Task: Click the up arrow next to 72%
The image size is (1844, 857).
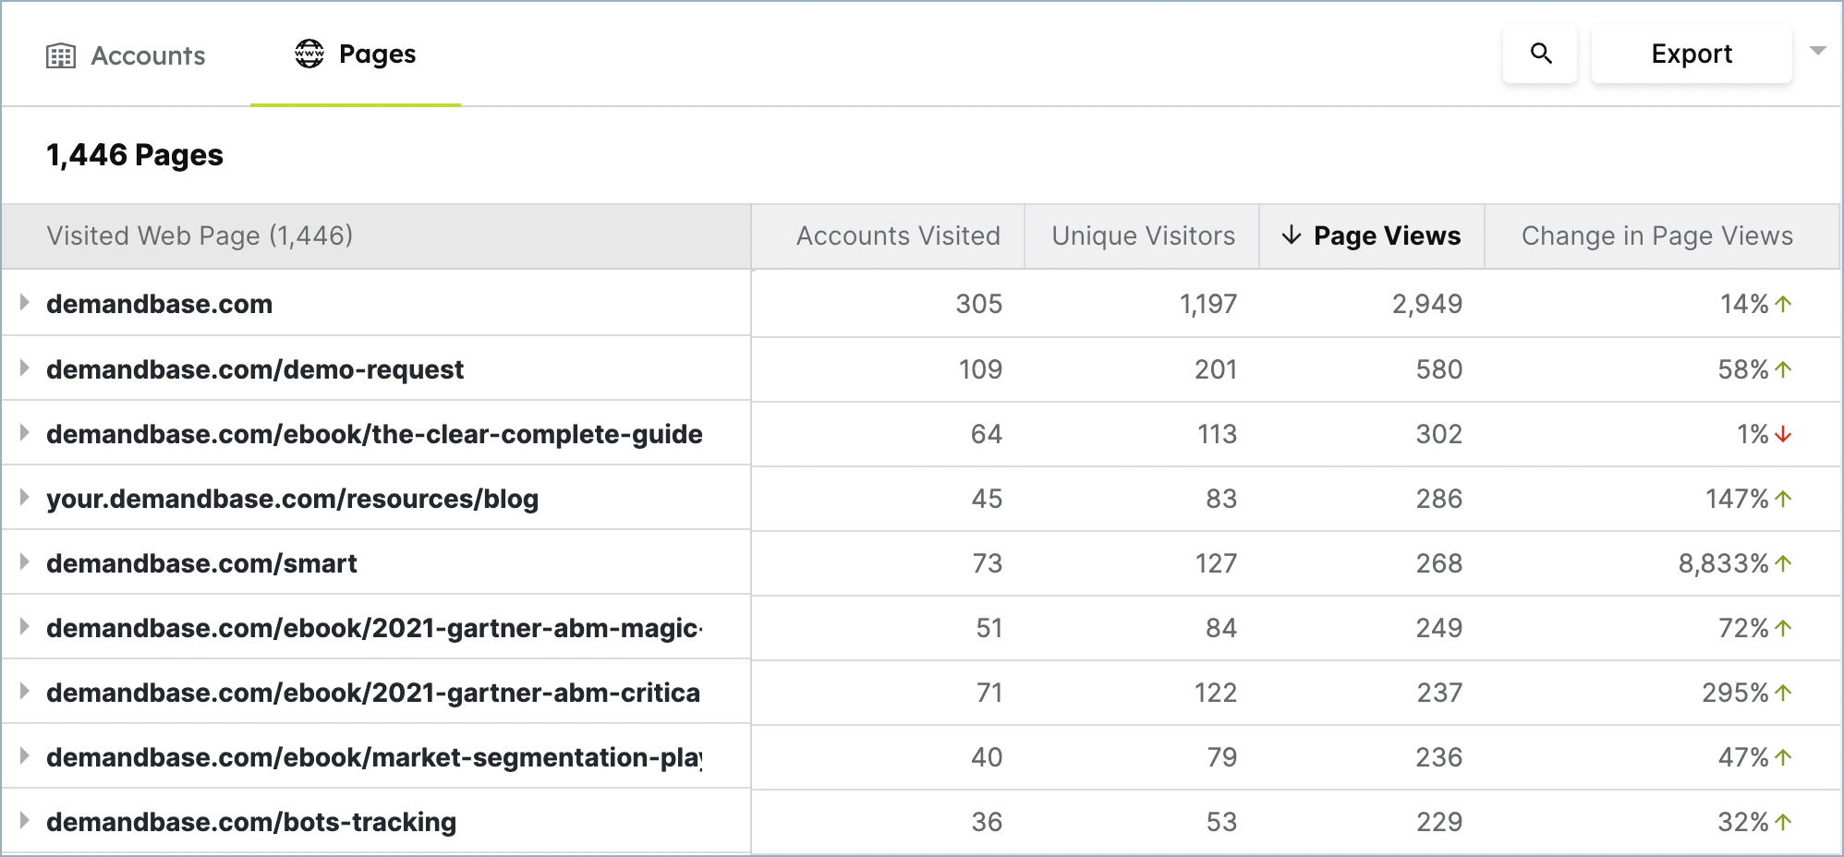Action: 1783,628
